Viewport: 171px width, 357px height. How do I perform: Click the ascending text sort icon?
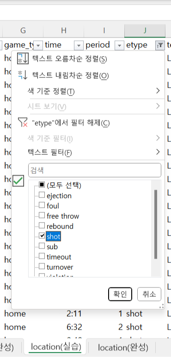(23, 59)
